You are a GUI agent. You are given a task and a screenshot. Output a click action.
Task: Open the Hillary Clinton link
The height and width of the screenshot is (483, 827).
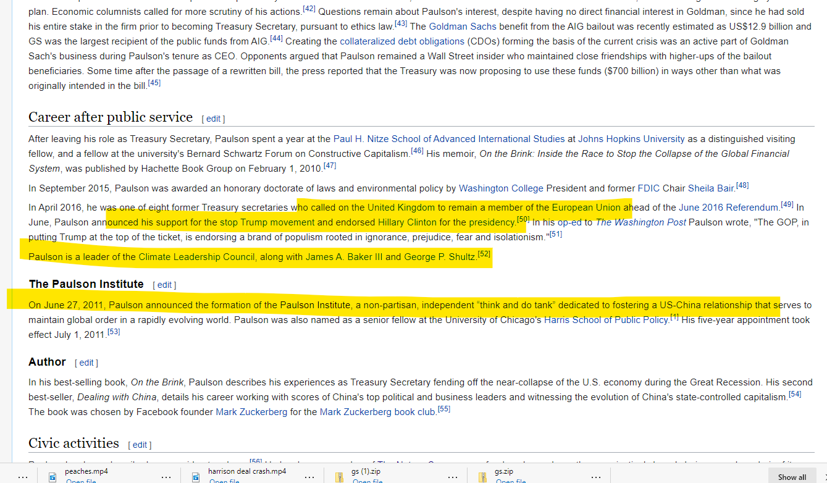pos(406,222)
